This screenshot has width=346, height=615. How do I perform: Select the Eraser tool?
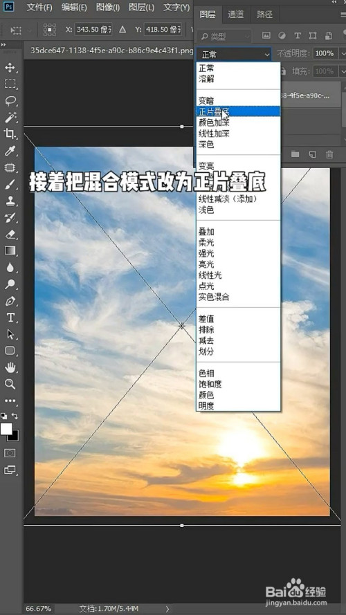(x=10, y=234)
